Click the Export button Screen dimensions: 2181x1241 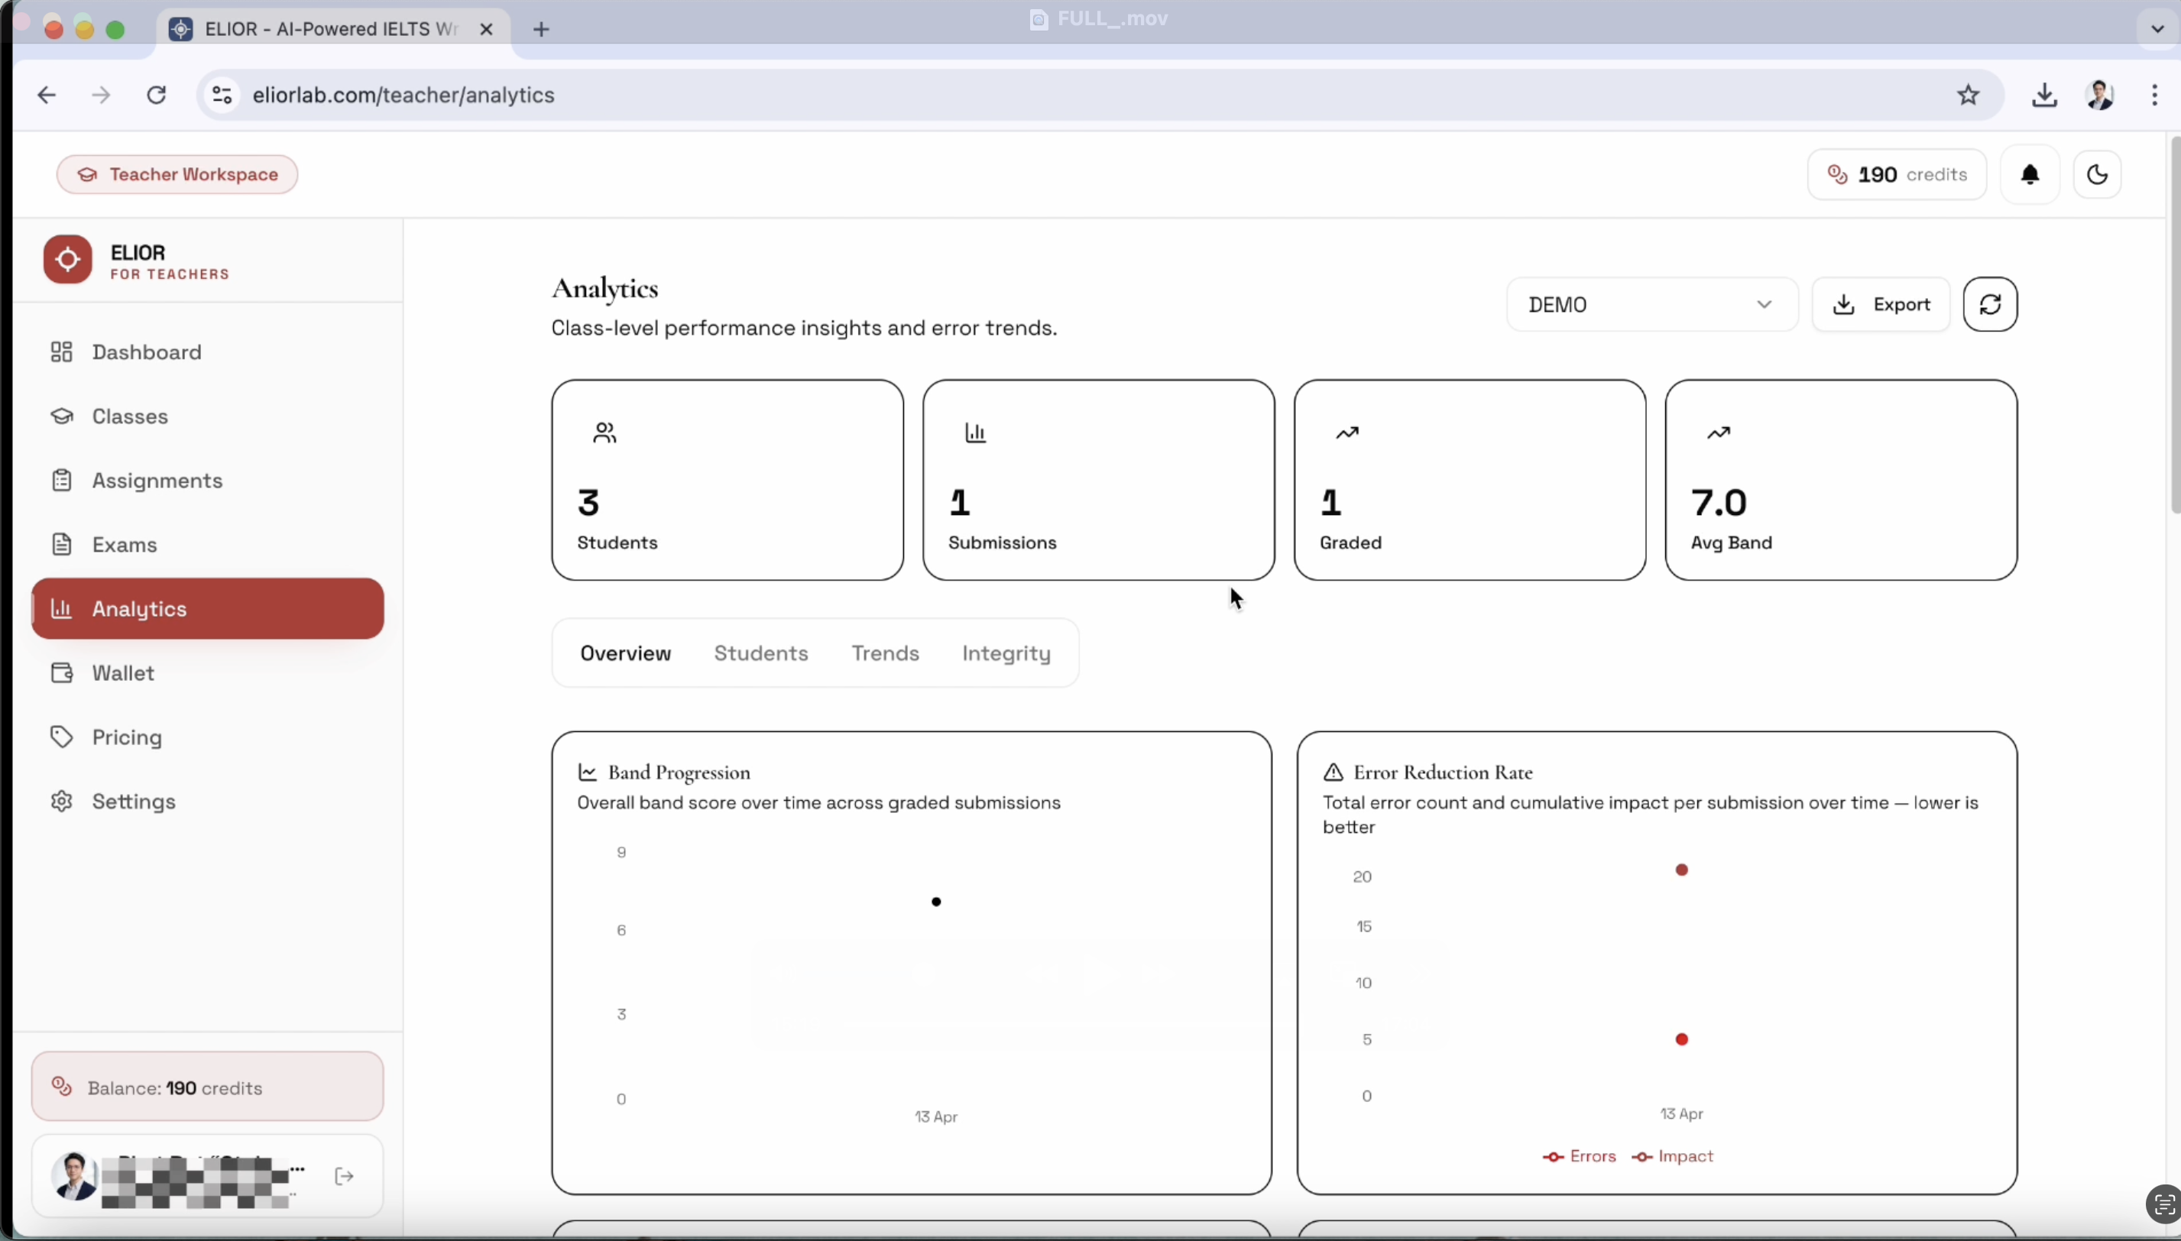click(1880, 304)
